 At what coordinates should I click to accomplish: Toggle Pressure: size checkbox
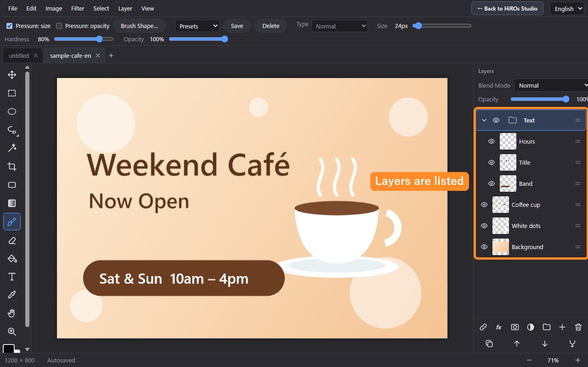pos(9,26)
